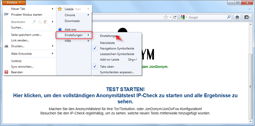This screenshot has height=126, width=255.
Task: Click Beenden to quit Firefox
Action: coord(17,72)
